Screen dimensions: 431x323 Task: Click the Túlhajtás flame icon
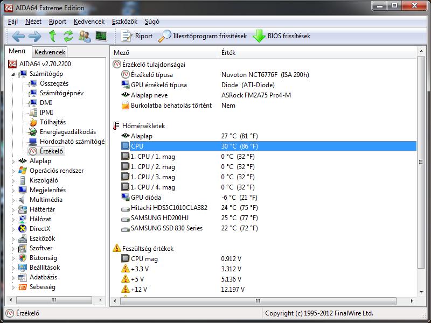click(x=33, y=122)
